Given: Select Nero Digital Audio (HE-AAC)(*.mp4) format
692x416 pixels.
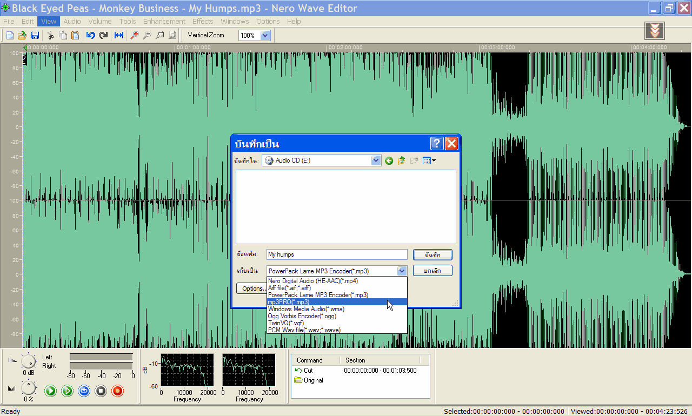Looking at the screenshot, I should pos(337,281).
